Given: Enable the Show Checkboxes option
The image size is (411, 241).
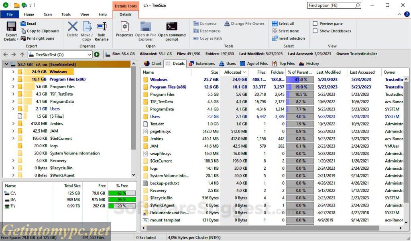Looking at the screenshot, I should (315, 31).
